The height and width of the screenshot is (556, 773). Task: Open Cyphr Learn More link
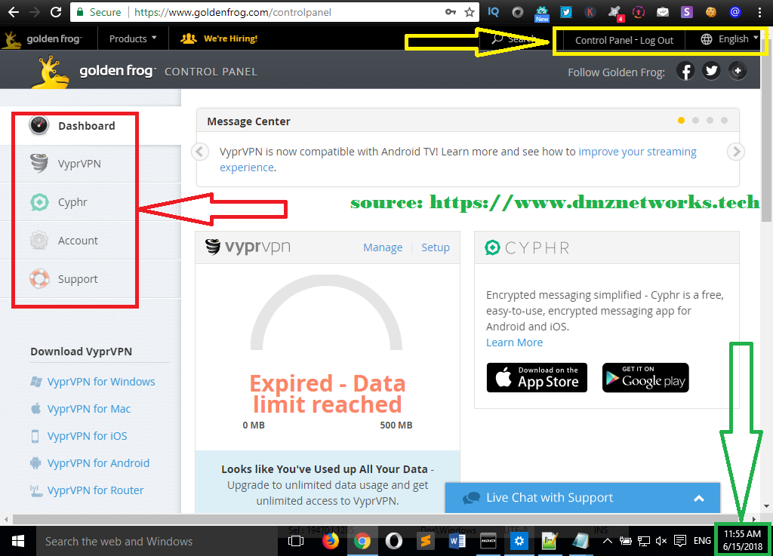(514, 343)
